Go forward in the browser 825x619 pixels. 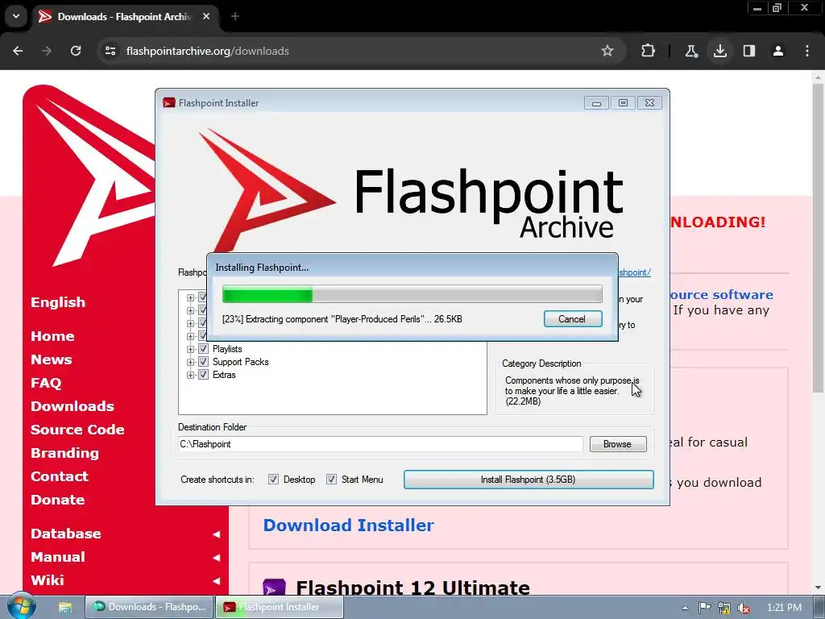pyautogui.click(x=47, y=51)
